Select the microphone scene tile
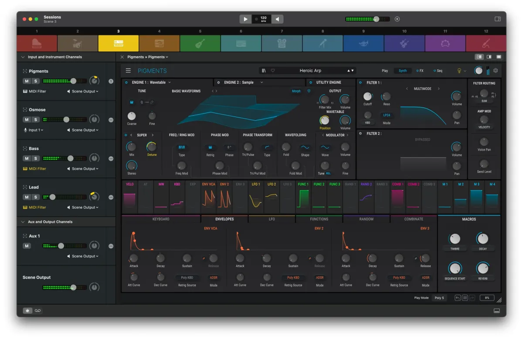 323,43
